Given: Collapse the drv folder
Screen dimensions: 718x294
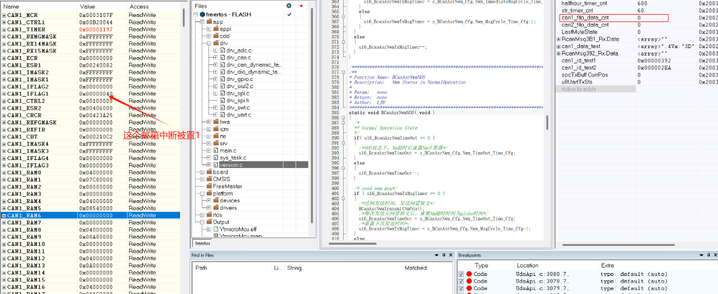Looking at the screenshot, I should tap(209, 43).
